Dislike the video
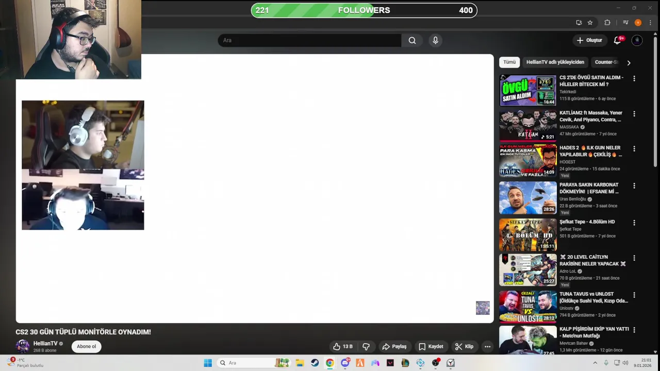 [x=366, y=347]
